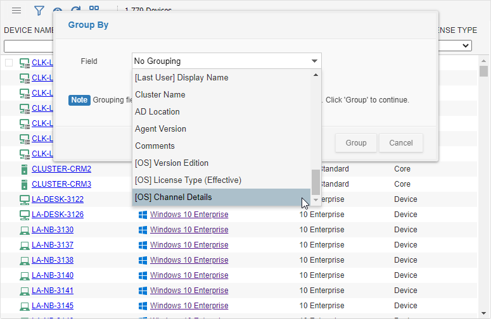The image size is (491, 319).
Task: Click dropdown list scroll-down arrow
Action: click(316, 200)
